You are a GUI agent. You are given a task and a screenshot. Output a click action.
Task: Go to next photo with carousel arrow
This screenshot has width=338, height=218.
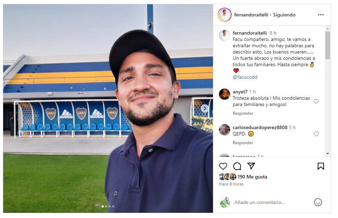pos(204,108)
